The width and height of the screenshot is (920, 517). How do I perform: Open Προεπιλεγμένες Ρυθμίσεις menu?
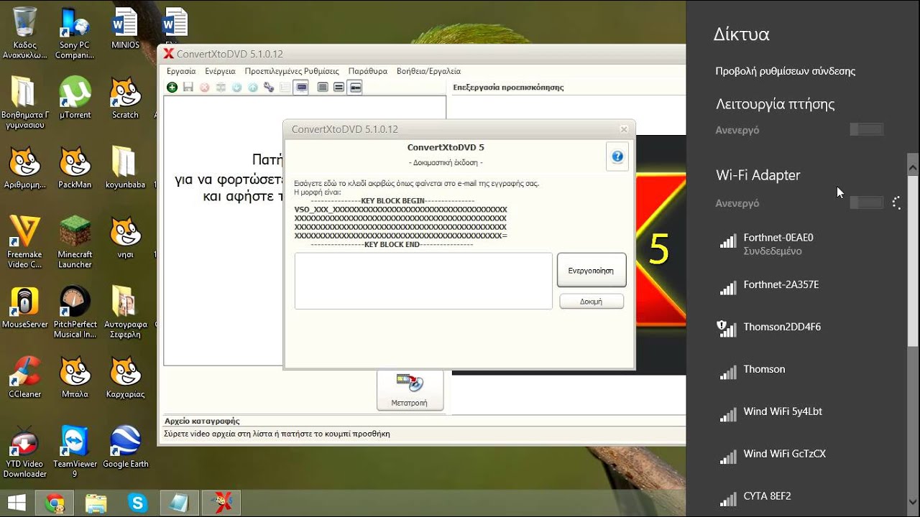point(292,71)
